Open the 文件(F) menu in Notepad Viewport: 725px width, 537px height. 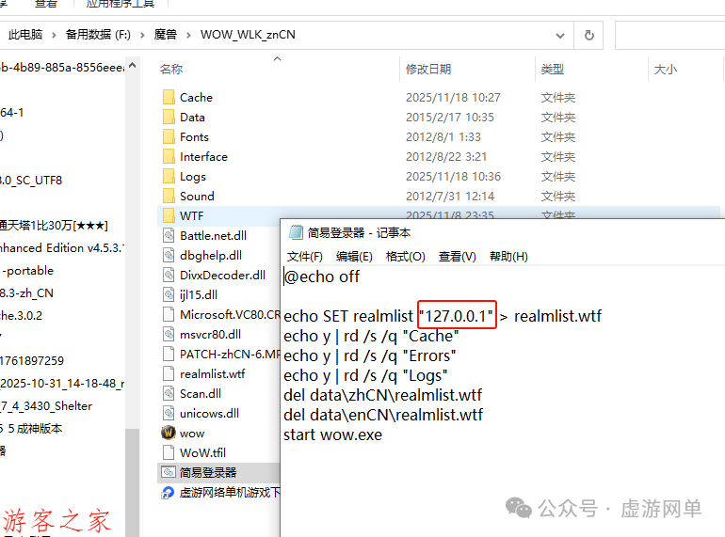coord(305,256)
